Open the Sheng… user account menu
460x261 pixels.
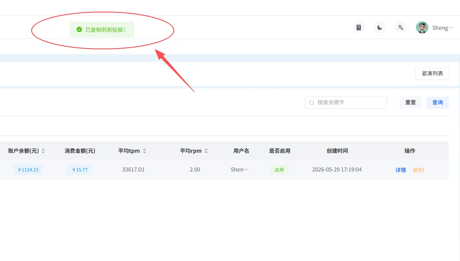coord(443,28)
